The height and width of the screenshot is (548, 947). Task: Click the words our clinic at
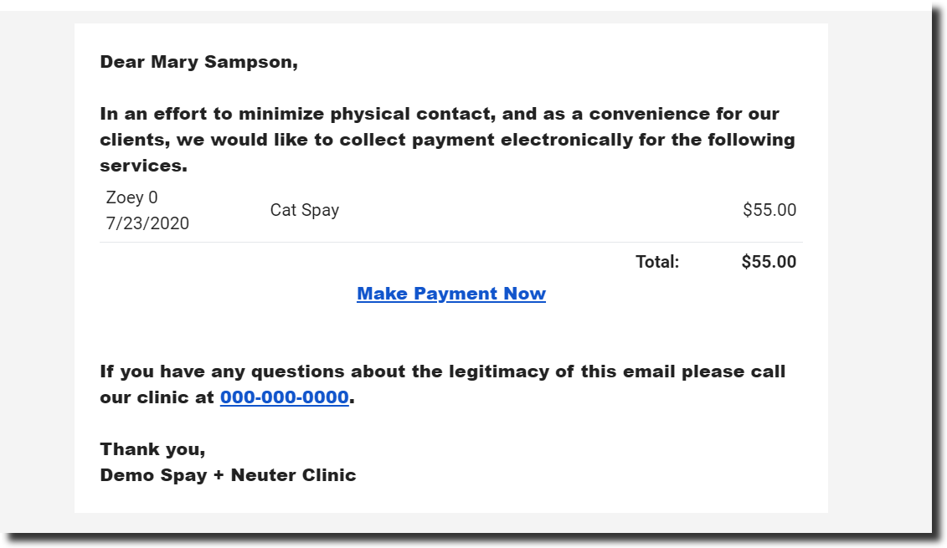[x=157, y=397]
